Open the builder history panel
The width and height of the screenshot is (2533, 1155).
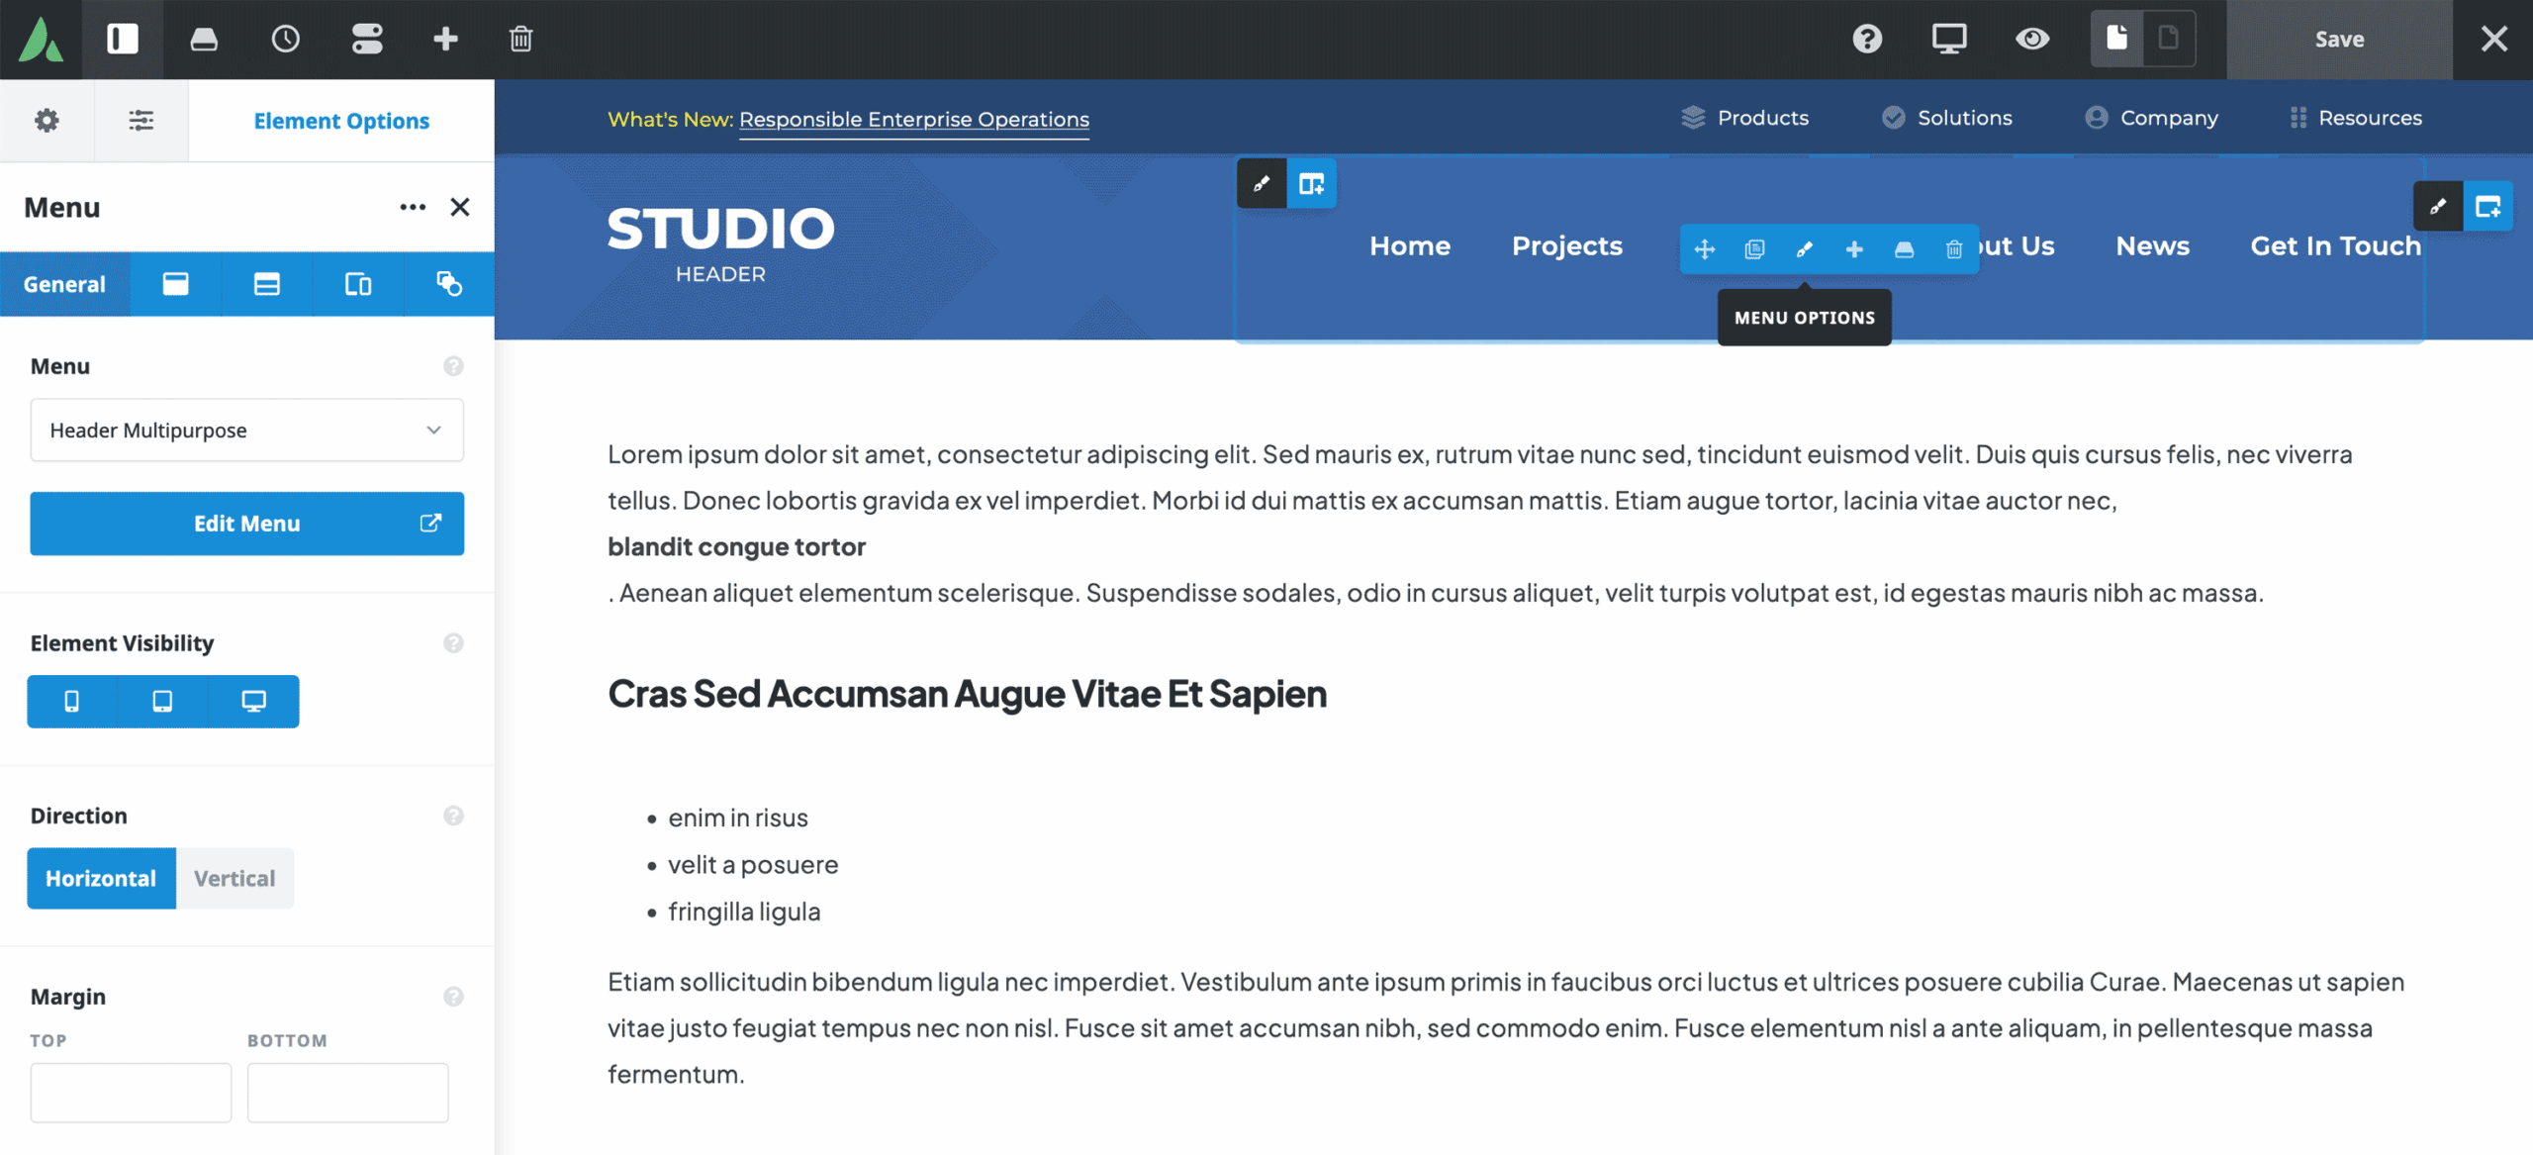click(x=285, y=40)
